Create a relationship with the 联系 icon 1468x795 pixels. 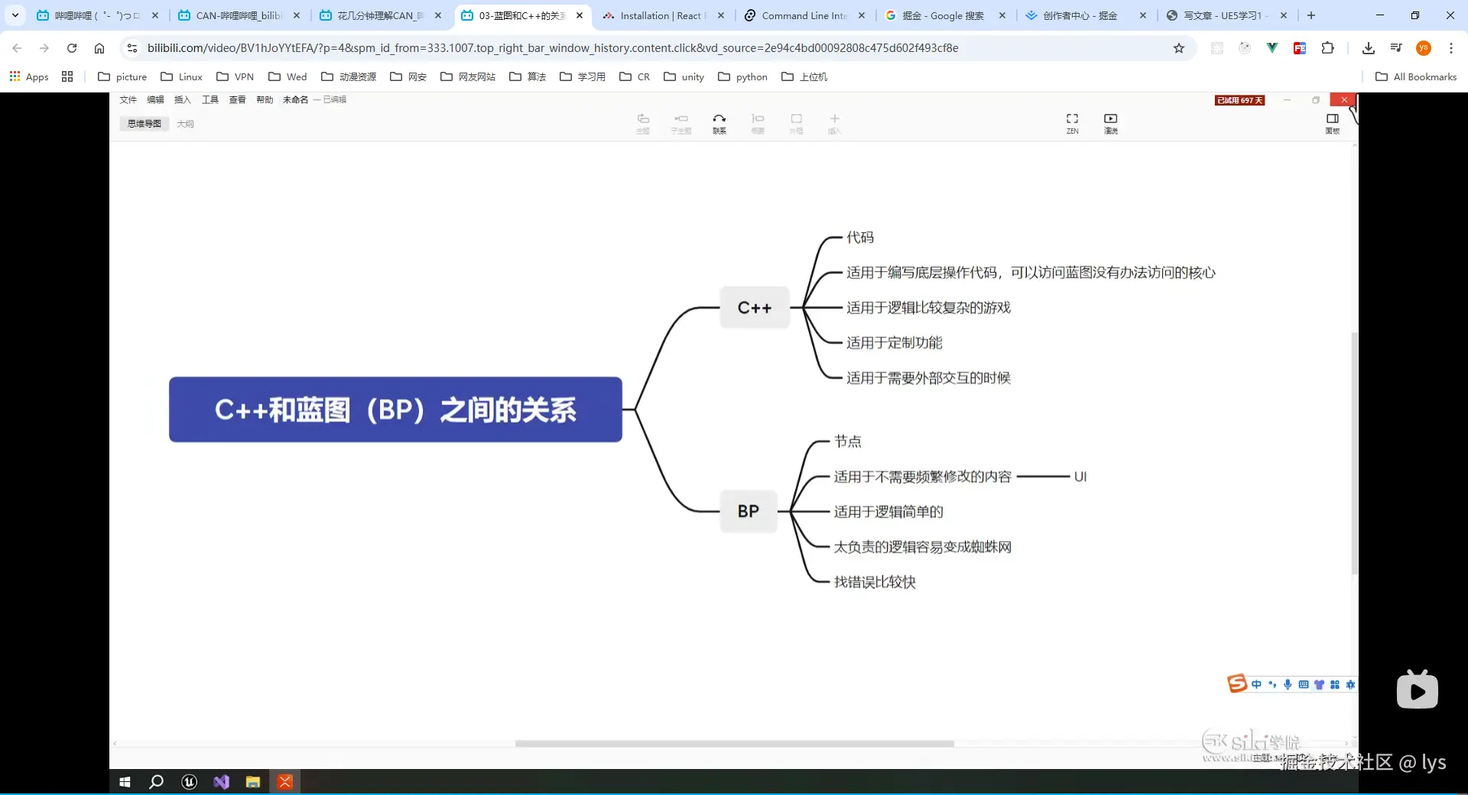point(719,122)
